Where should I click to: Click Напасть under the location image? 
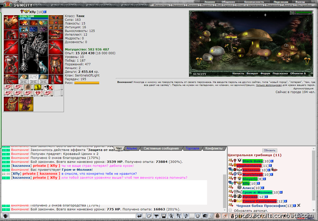tap(238, 73)
